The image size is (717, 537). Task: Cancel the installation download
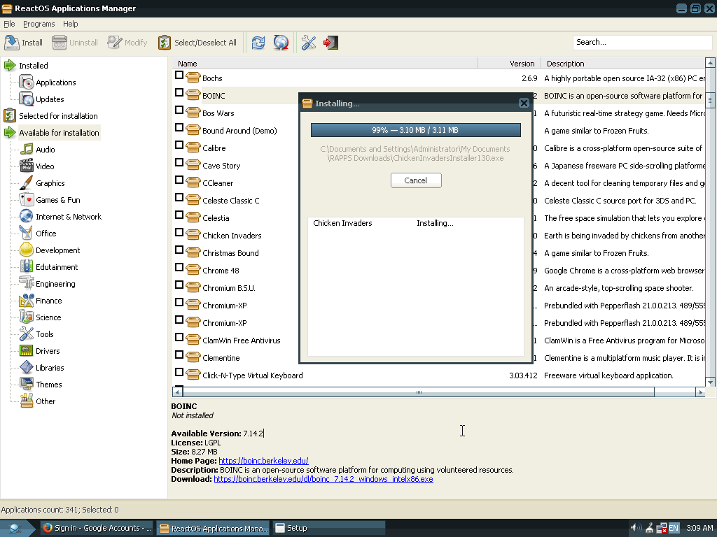pyautogui.click(x=416, y=180)
